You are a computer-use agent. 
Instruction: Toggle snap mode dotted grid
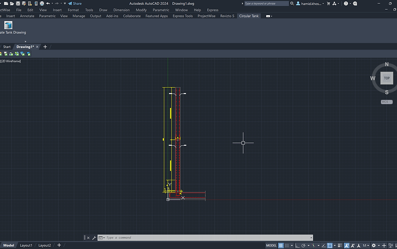(x=287, y=245)
